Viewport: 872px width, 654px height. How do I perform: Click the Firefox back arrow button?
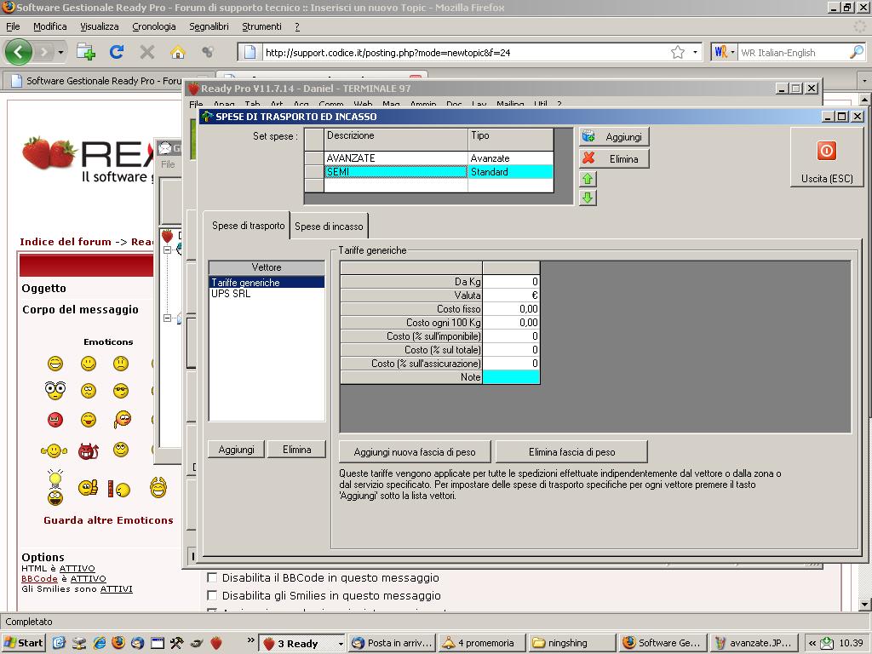pyautogui.click(x=19, y=52)
